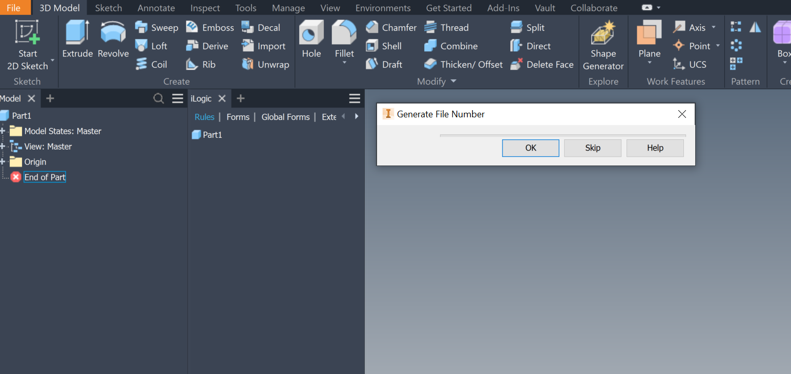The width and height of the screenshot is (791, 374).
Task: Activate the Loft tool
Action: point(152,46)
